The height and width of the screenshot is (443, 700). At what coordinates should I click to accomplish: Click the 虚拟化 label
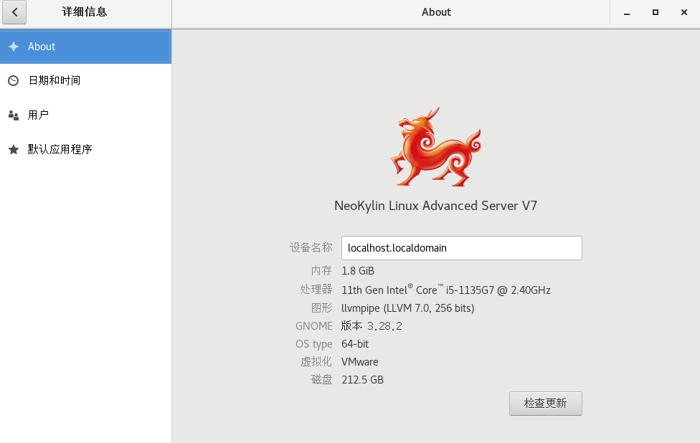click(x=316, y=362)
